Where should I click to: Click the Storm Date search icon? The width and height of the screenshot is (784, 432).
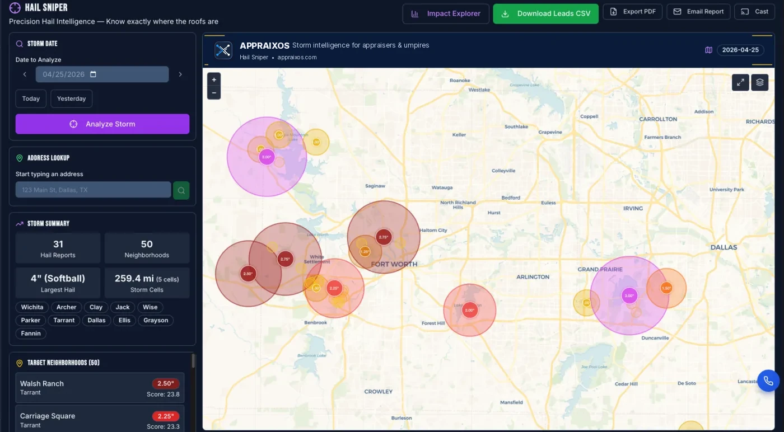pyautogui.click(x=20, y=44)
